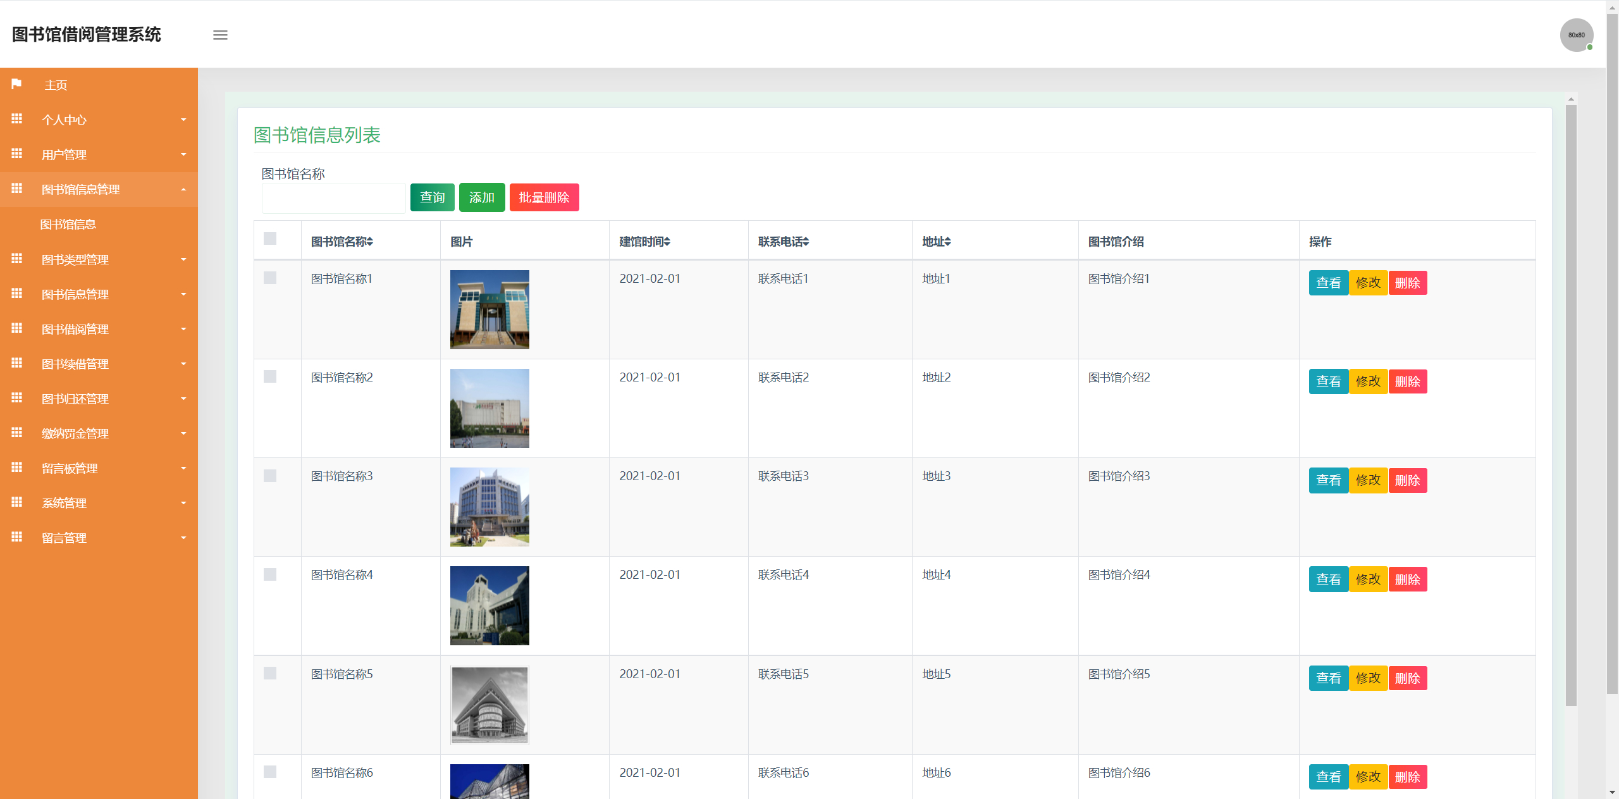Click the red 批量删除 button
The width and height of the screenshot is (1619, 799).
coord(544,197)
